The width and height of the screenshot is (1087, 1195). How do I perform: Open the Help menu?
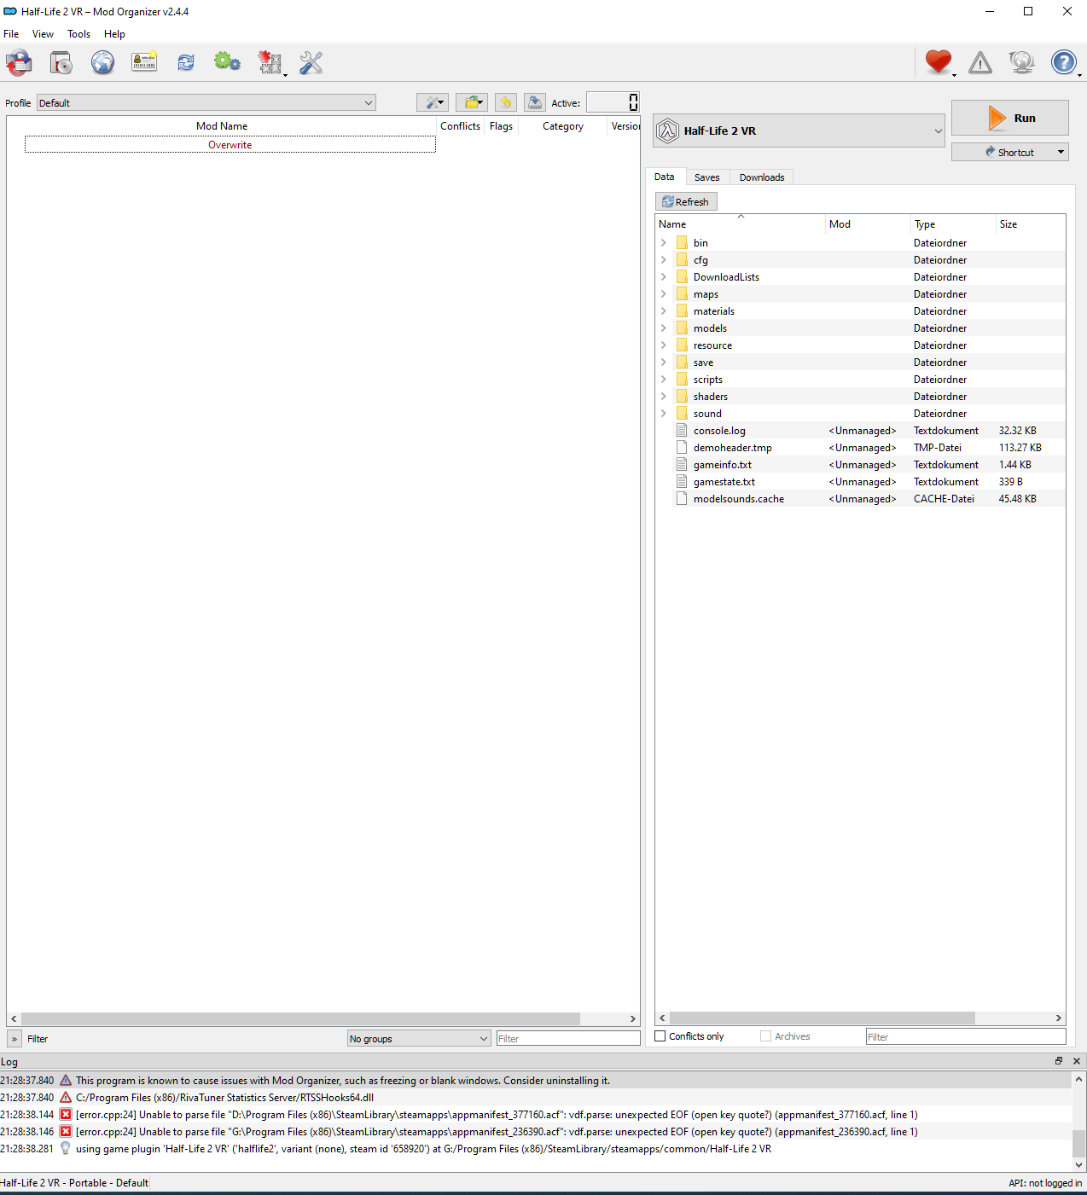pos(114,34)
